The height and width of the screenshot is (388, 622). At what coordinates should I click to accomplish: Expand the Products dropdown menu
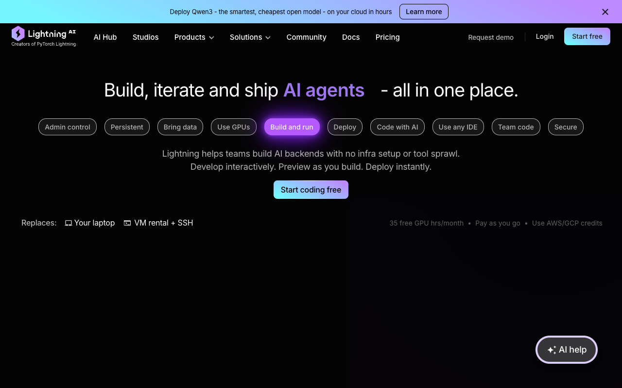[x=194, y=37]
